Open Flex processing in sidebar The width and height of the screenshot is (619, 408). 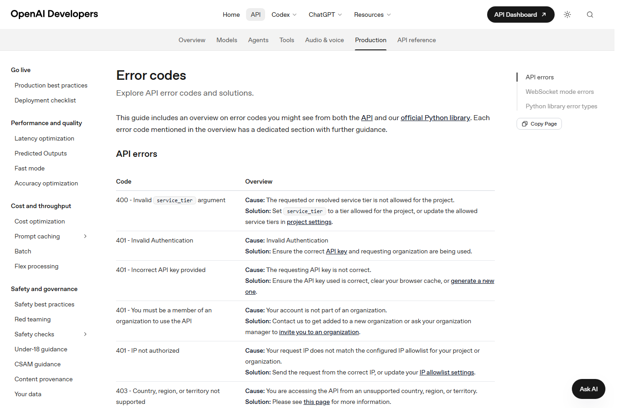pyautogui.click(x=36, y=266)
